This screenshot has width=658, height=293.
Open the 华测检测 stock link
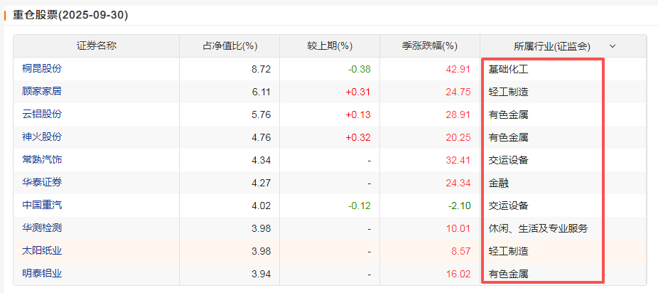point(42,228)
